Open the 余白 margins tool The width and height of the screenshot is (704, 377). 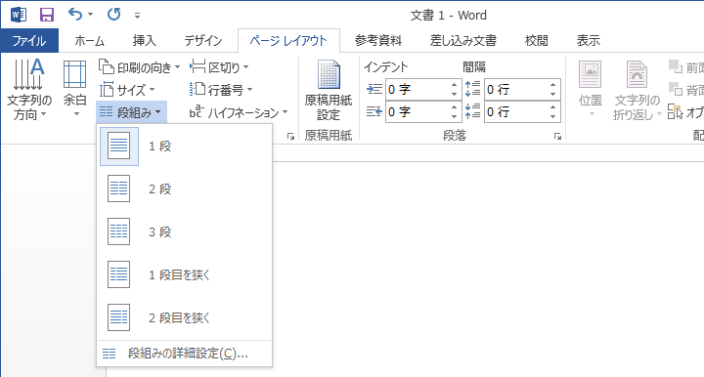coord(74,89)
